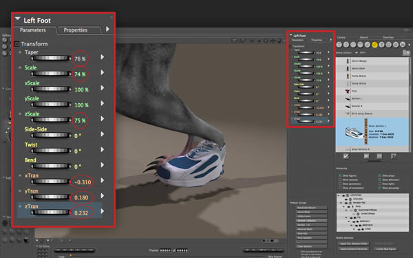Collapse the Transform group in enlarged panel
Screen dimensions: 413x258
click(x=17, y=44)
